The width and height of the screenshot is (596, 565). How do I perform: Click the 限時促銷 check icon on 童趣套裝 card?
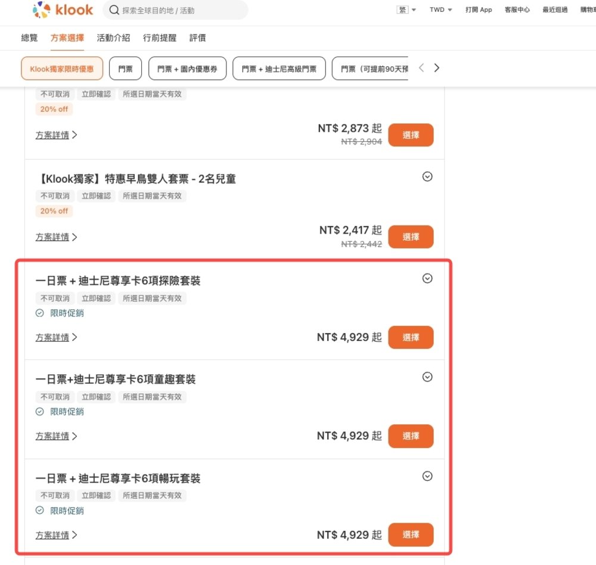point(40,411)
